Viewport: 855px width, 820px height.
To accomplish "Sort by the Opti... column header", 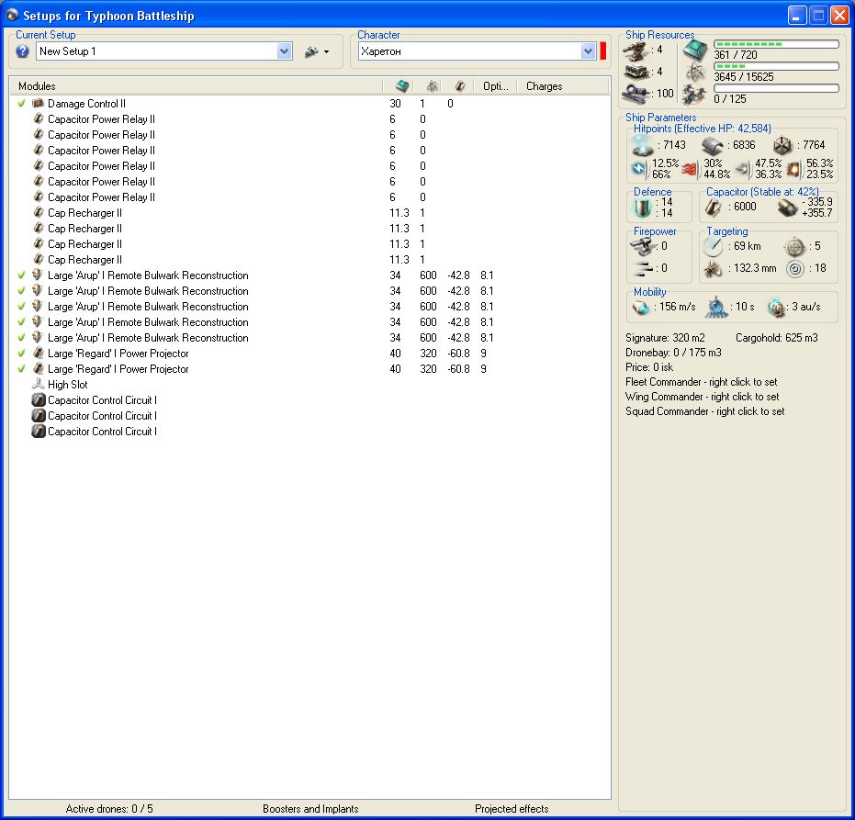I will click(x=495, y=86).
